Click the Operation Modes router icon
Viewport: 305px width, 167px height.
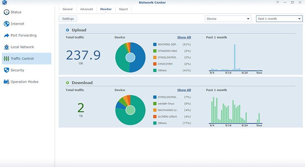(6, 82)
